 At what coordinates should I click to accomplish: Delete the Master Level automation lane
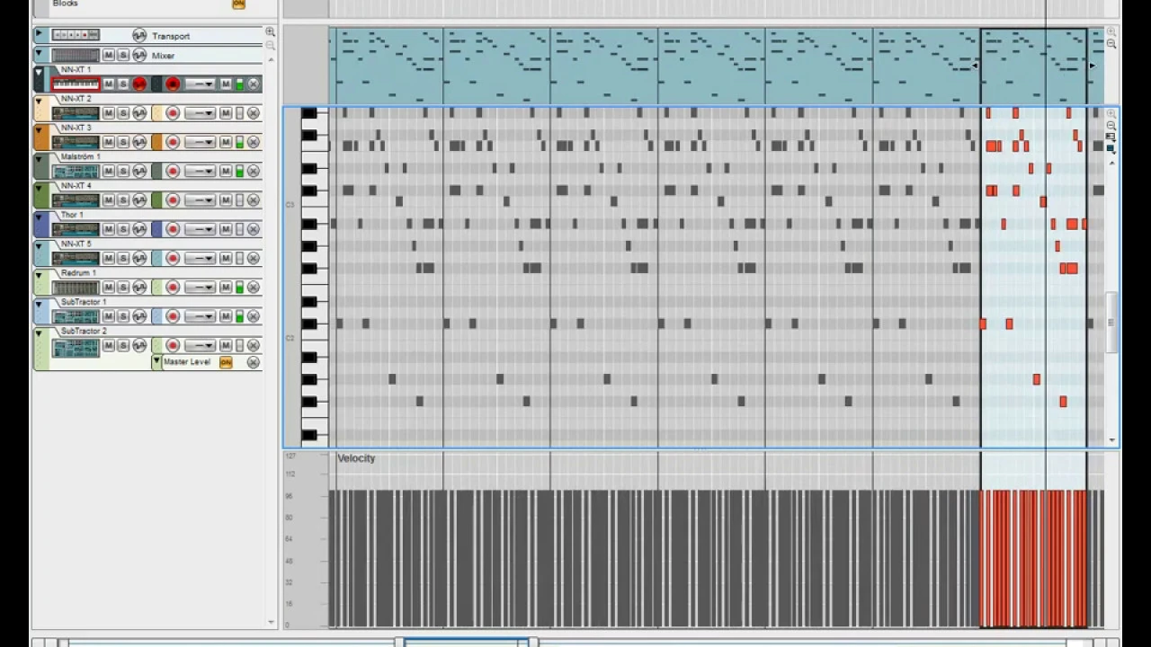254,362
